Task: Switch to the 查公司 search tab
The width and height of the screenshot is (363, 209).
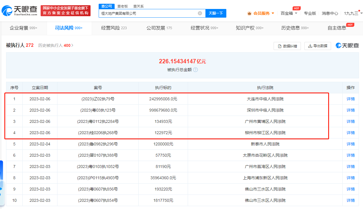Action: click(x=106, y=6)
